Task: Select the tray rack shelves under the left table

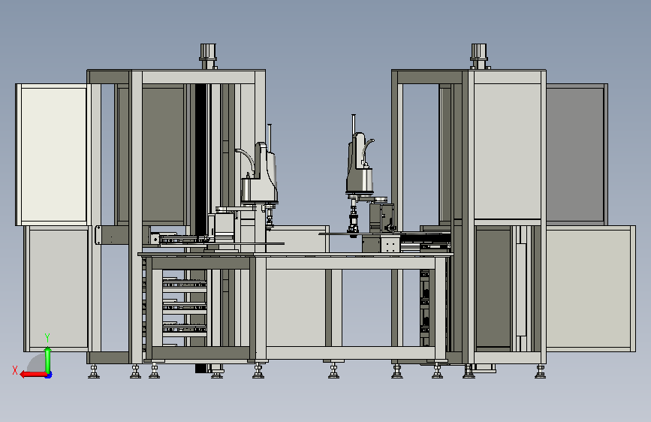Action: 185,307
